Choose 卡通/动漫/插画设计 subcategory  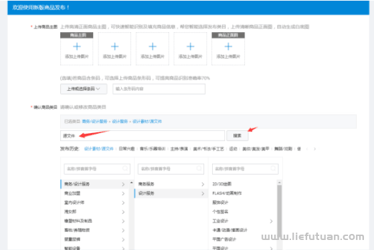[229, 230]
